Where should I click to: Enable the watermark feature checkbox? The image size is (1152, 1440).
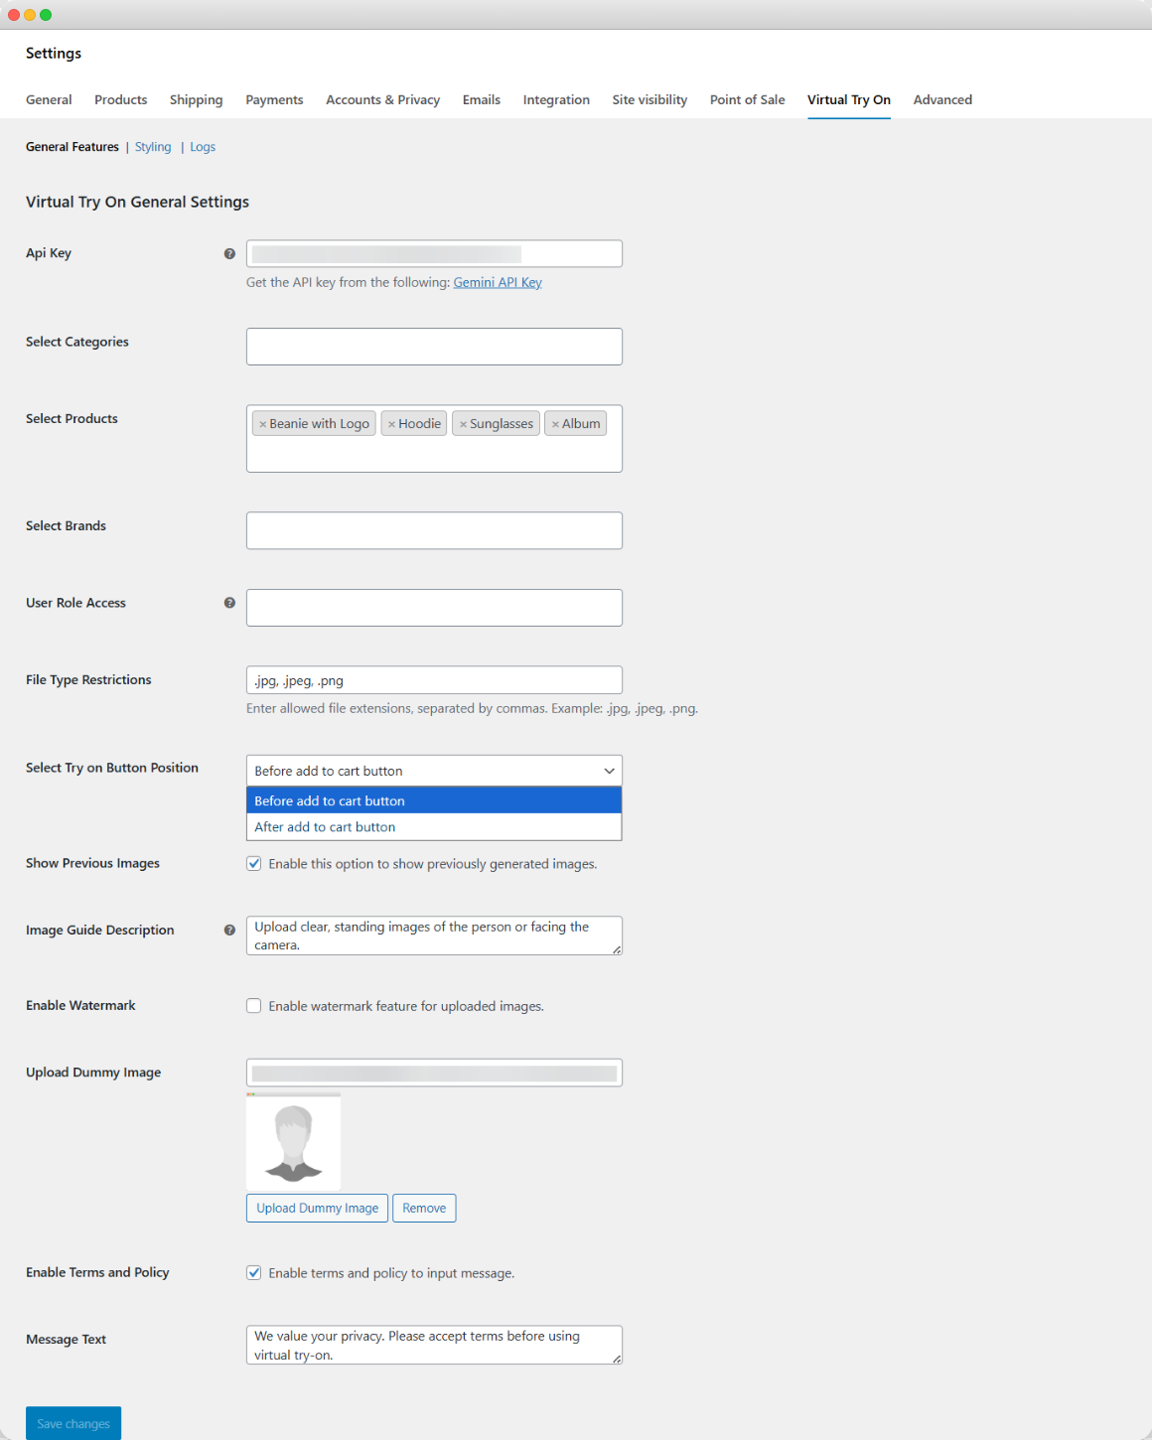click(x=254, y=1006)
